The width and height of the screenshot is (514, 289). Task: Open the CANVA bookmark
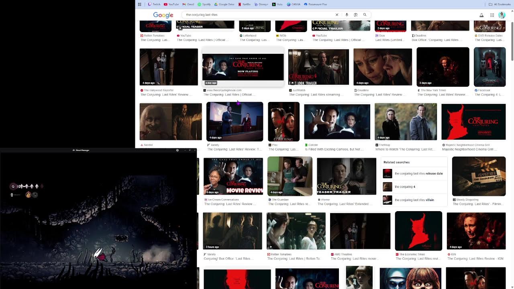coord(294,4)
